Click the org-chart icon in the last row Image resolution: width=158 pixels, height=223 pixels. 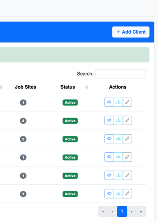point(118,194)
